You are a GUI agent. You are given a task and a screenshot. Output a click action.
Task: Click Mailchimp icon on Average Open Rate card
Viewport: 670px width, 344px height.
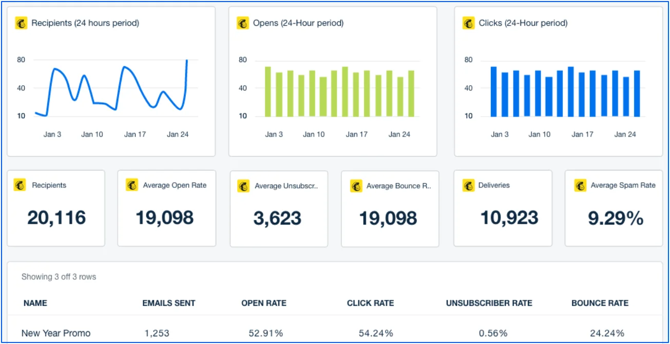click(x=132, y=185)
